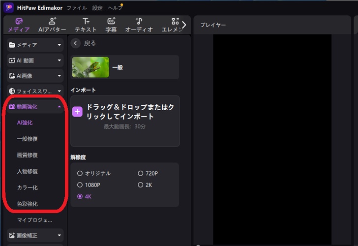Screen dimensions: 358x246
Task: Open the オーディオ tab icon
Action: tap(139, 21)
